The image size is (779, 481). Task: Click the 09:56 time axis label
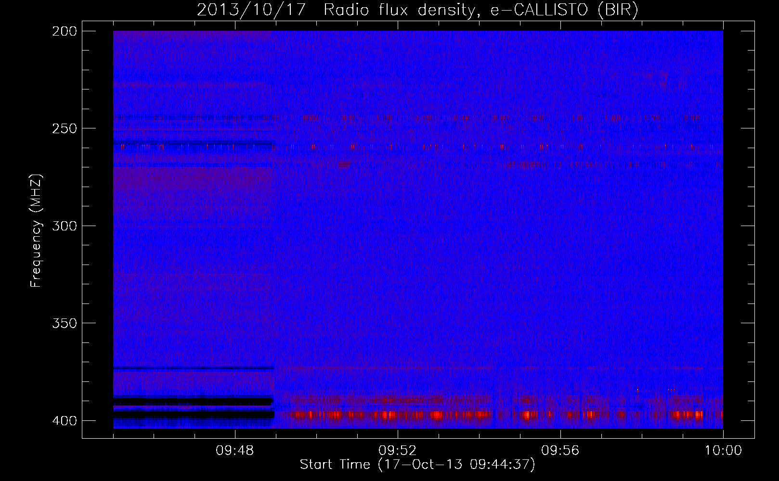[560, 451]
